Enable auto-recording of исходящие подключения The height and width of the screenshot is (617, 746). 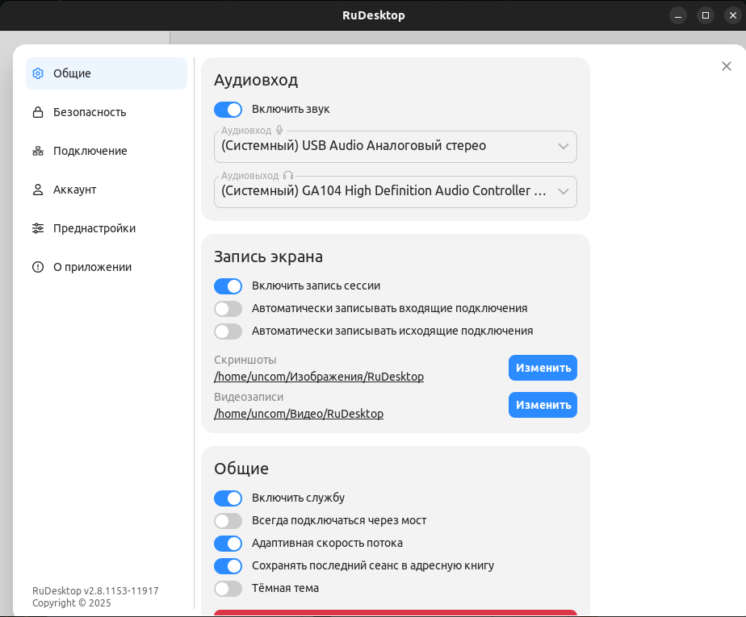[x=228, y=331]
